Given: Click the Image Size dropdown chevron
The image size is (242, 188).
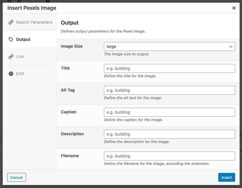Looking at the screenshot, I should tap(231, 46).
